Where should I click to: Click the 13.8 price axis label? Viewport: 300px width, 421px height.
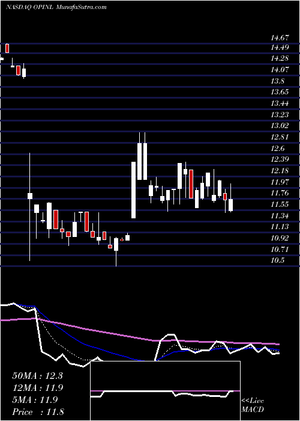[x=278, y=81]
